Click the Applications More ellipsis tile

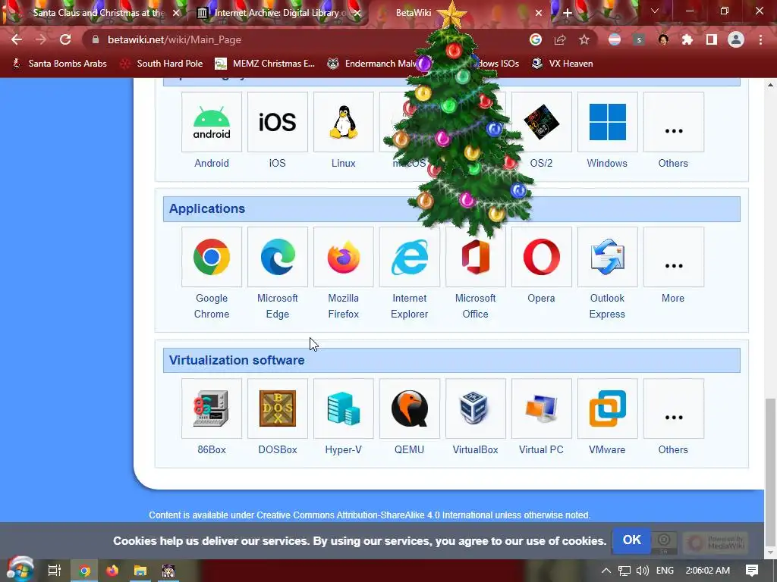pos(674,257)
